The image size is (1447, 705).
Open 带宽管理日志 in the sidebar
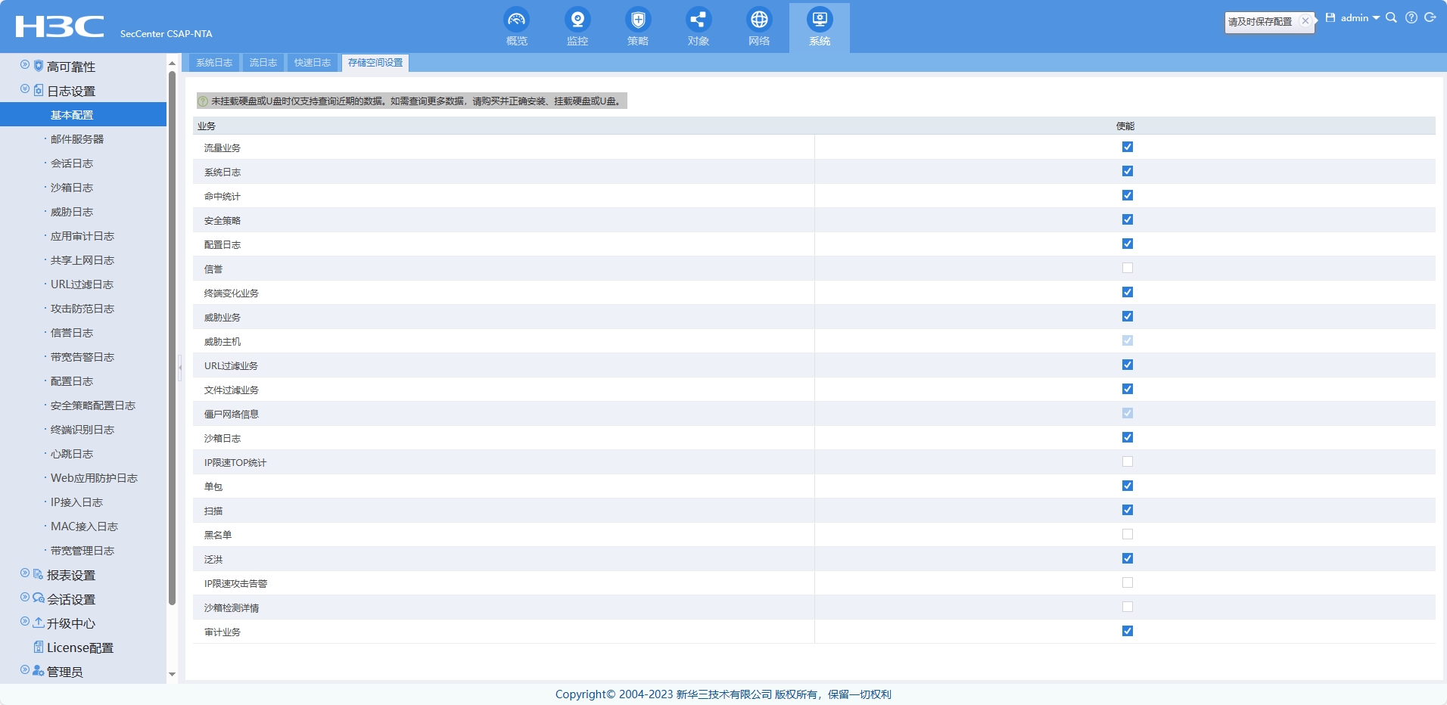82,551
